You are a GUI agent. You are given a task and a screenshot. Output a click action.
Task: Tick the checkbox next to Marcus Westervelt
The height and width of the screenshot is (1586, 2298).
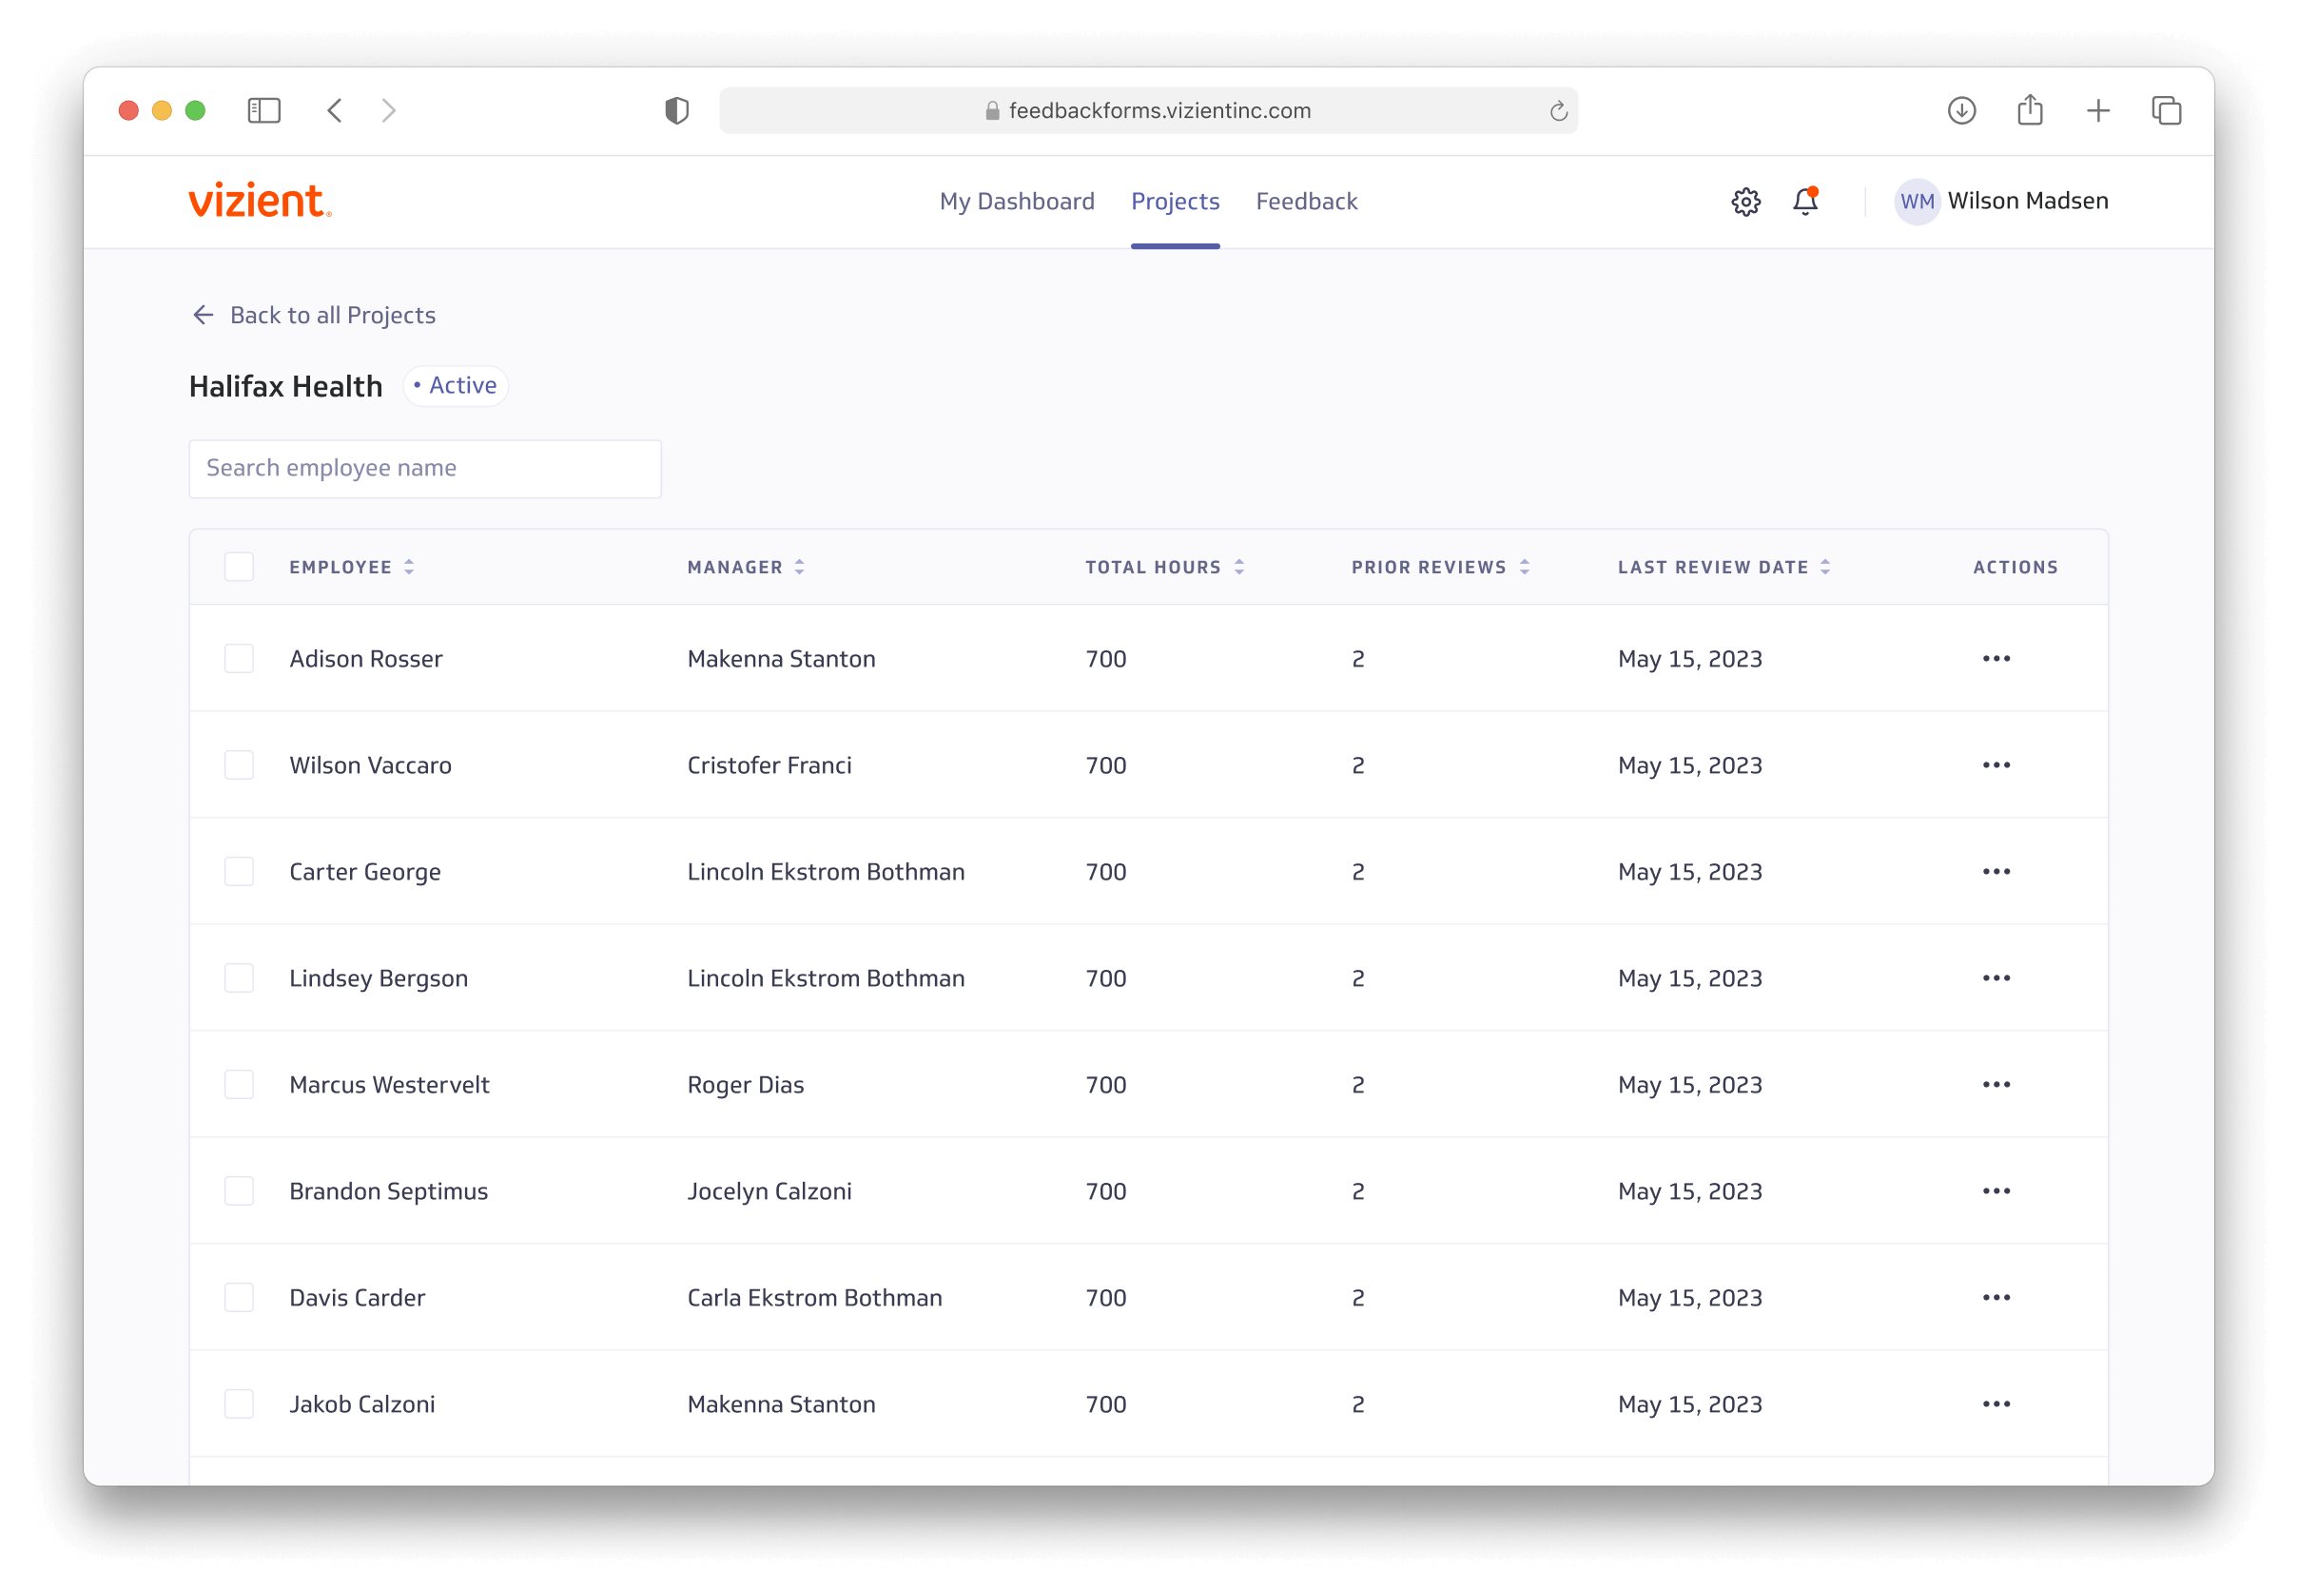pos(239,1084)
